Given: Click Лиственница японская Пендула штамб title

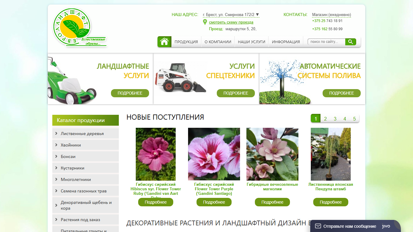Looking at the screenshot, I should pos(331,187).
